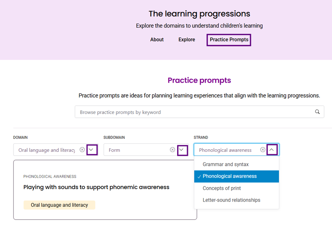This screenshot has width=332, height=230.
Task: Expand the Subdomain dropdown chevron
Action: click(x=182, y=150)
